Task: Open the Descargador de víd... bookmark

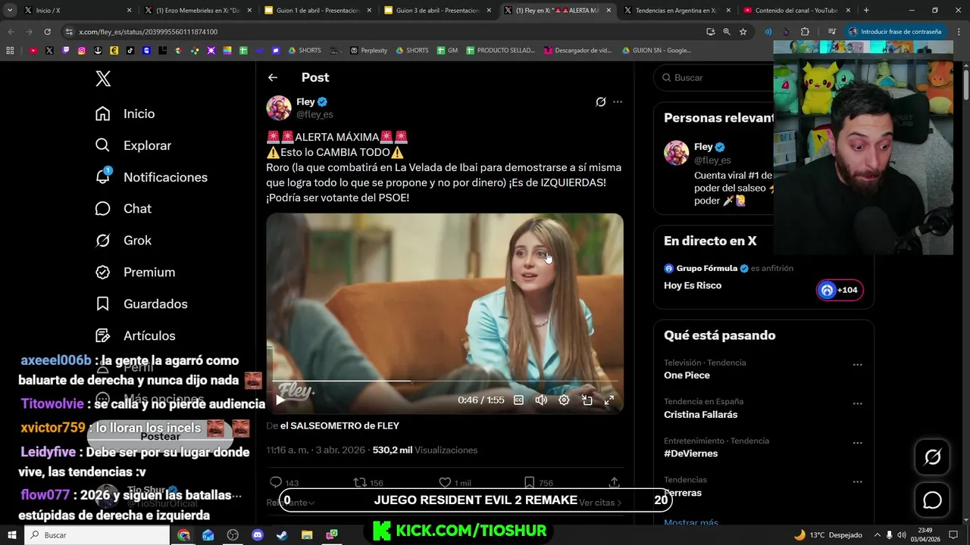Action: [577, 51]
